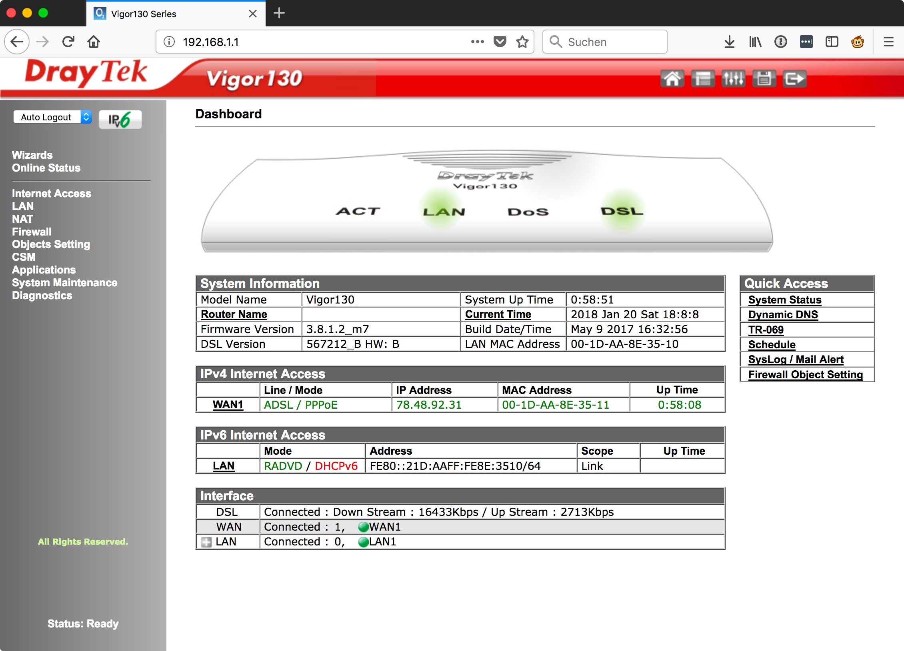
Task: Open the Auto Logout dropdown
Action: (x=52, y=117)
